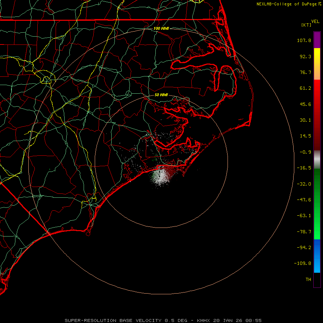323x323 pixels.
Task: Click the white-gray velocity echo cluster offshore
Action: [x=162, y=176]
